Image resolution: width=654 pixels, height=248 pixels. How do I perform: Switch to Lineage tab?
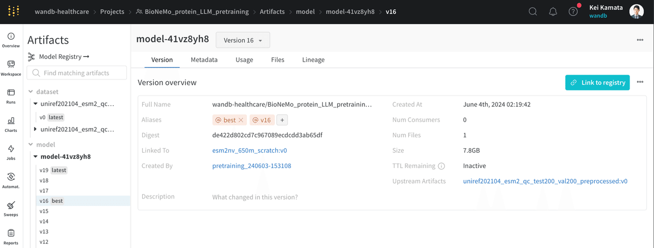pos(313,60)
